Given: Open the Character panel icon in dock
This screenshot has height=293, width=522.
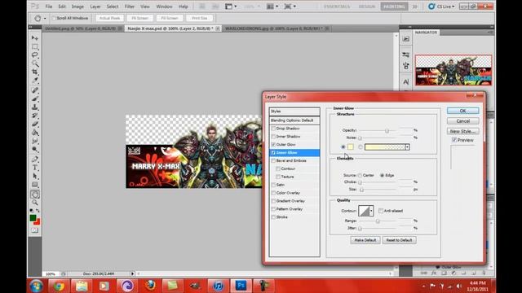Looking at the screenshot, I should tap(406, 81).
